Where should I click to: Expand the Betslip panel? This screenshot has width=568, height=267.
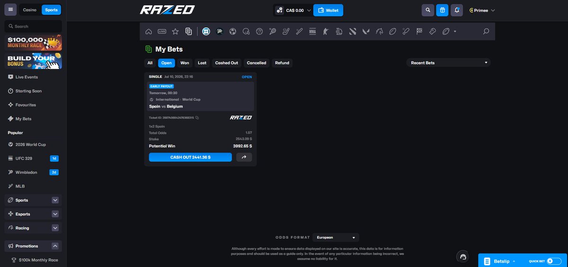(501, 261)
